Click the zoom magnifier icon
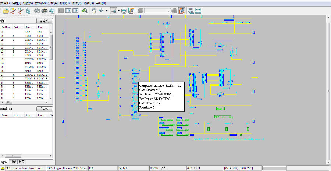The height and width of the screenshot is (171, 331). coord(85,11)
